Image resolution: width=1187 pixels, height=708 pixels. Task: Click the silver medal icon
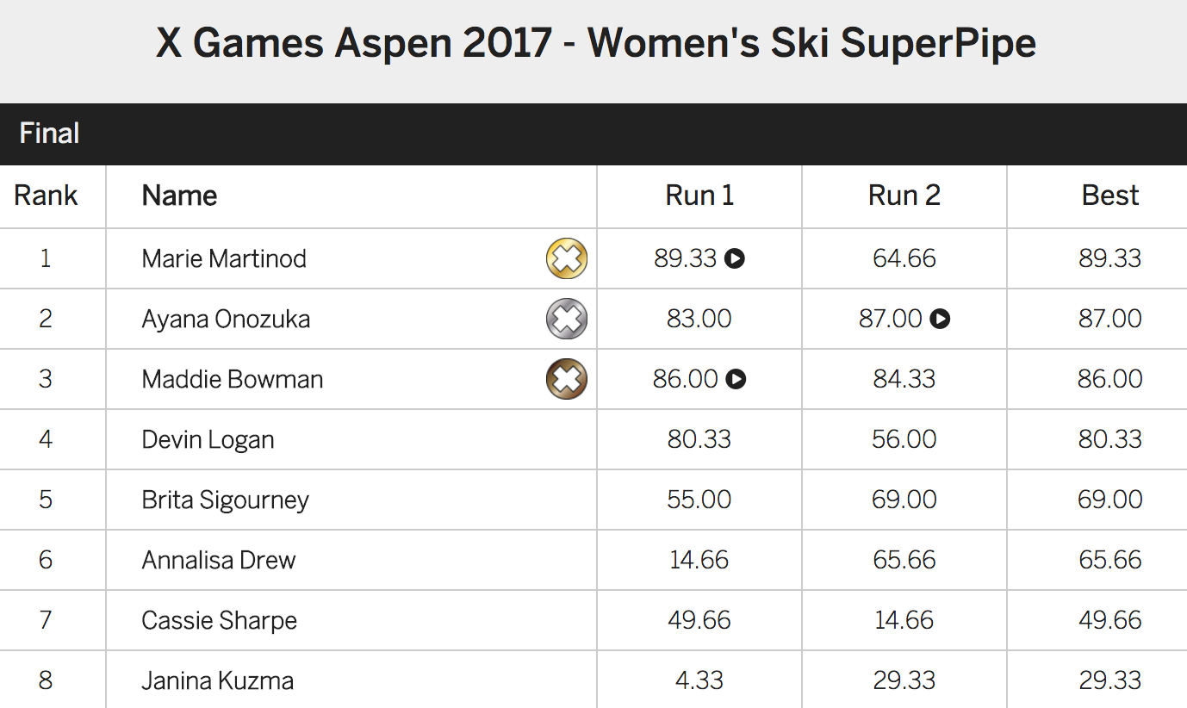coord(567,319)
